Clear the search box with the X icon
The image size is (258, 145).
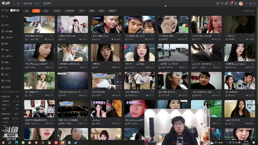pyautogui.click(x=35, y=3)
